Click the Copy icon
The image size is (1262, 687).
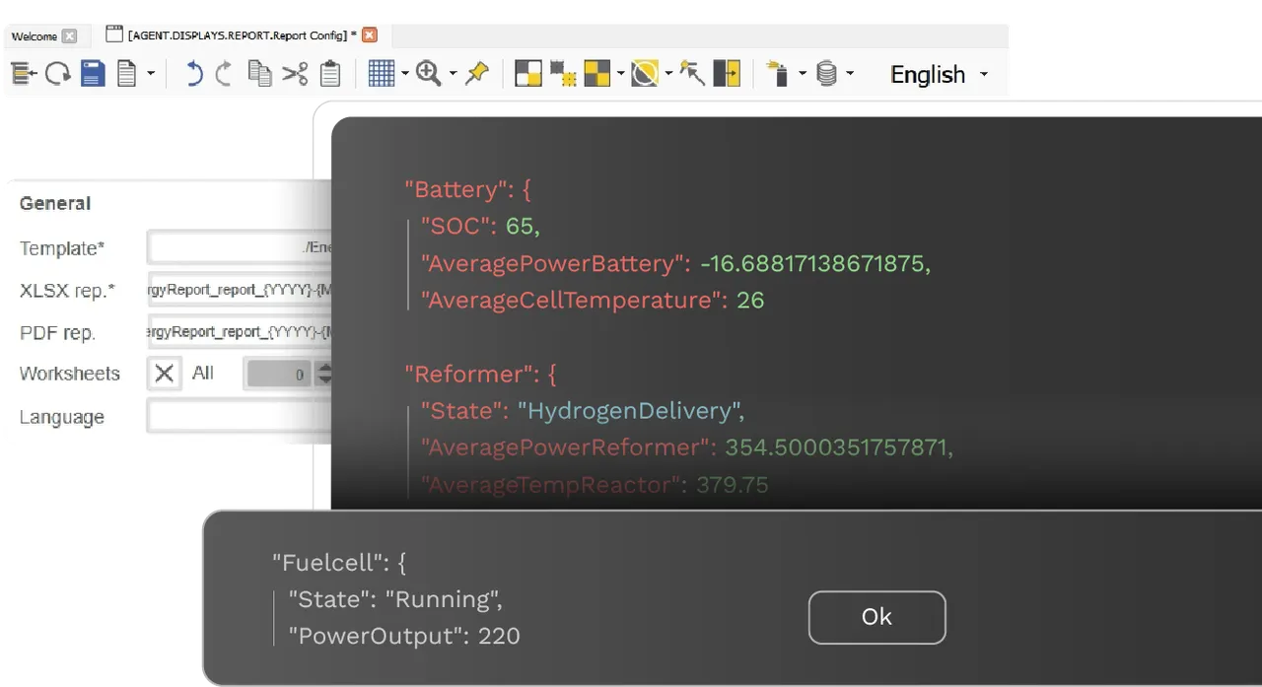260,74
